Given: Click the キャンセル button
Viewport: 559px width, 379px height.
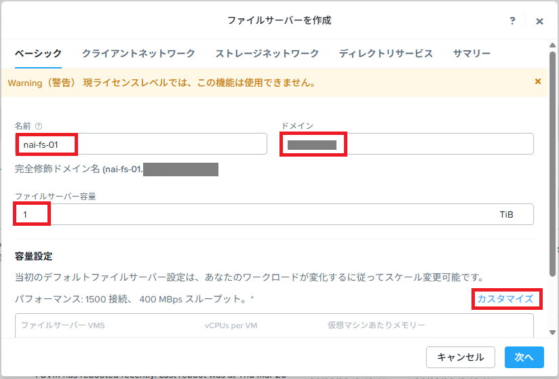Looking at the screenshot, I should [x=460, y=357].
